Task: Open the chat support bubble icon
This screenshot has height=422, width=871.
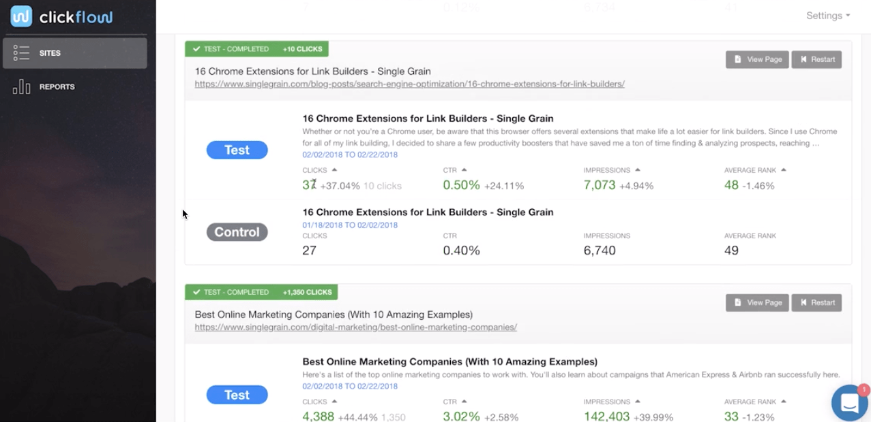Action: click(849, 403)
